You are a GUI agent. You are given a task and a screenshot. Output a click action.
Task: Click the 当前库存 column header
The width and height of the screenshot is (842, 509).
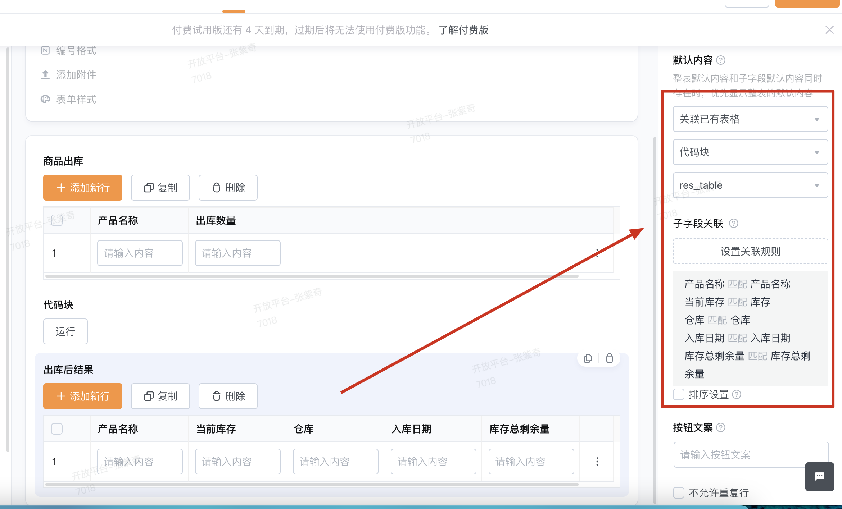[x=216, y=429]
